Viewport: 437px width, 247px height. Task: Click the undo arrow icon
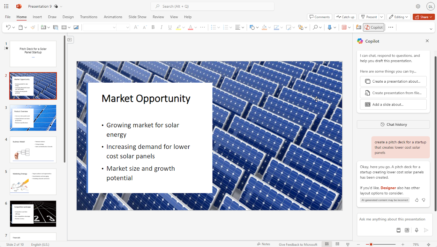8,27
